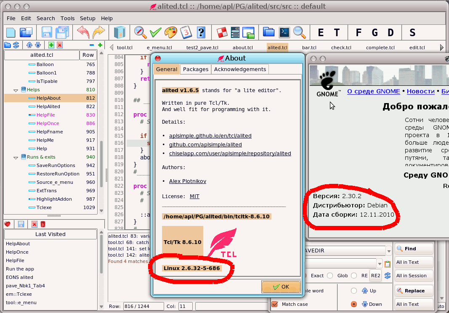Click the S letter toolbar button
The image size is (449, 313).
point(412,33)
